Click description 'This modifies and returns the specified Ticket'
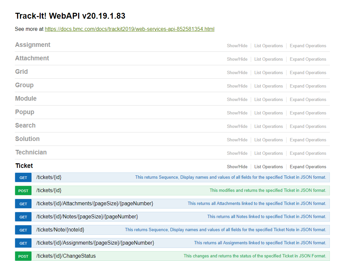 [x=268, y=191]
